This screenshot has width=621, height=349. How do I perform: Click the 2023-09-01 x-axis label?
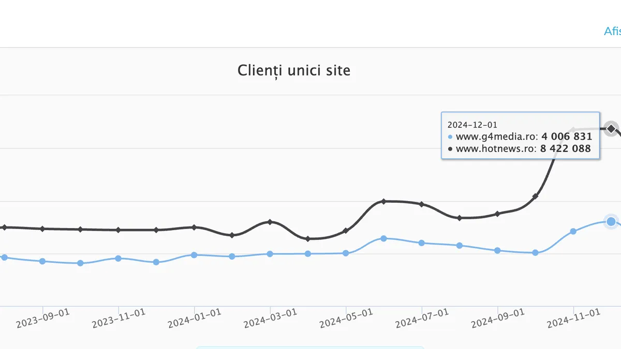click(x=42, y=316)
